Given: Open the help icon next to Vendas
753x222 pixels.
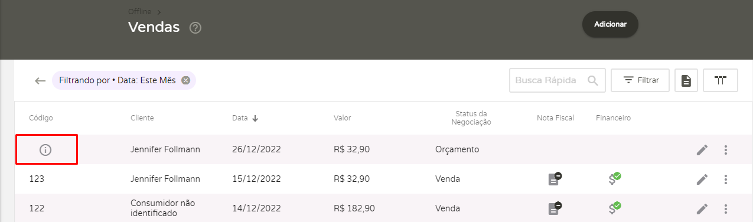Looking at the screenshot, I should click(x=195, y=28).
